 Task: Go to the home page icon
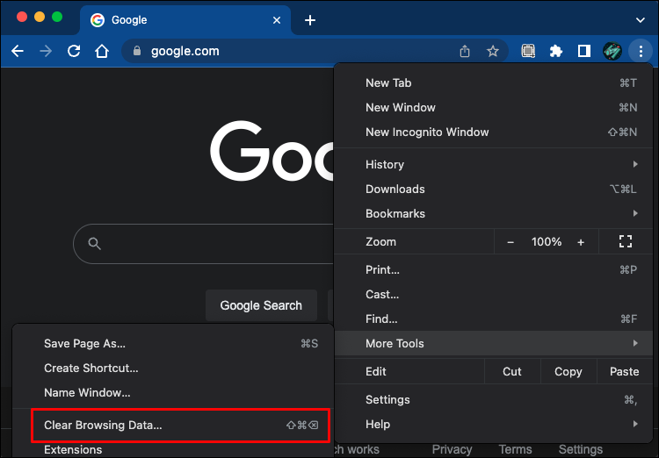tap(102, 52)
